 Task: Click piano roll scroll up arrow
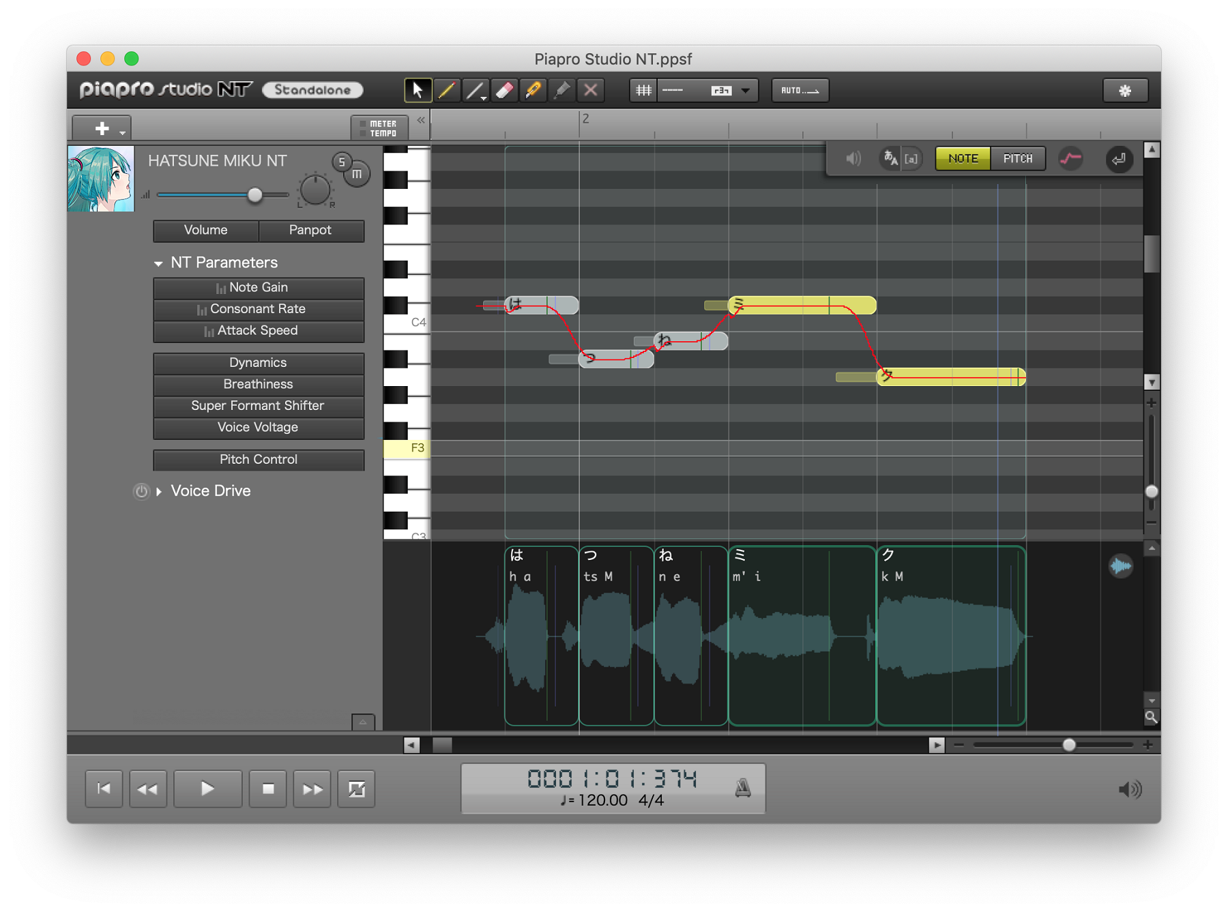(x=1152, y=150)
